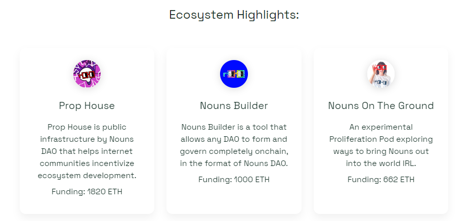Select the Funding: 1820 ETH text
This screenshot has height=221, width=470.
[87, 191]
